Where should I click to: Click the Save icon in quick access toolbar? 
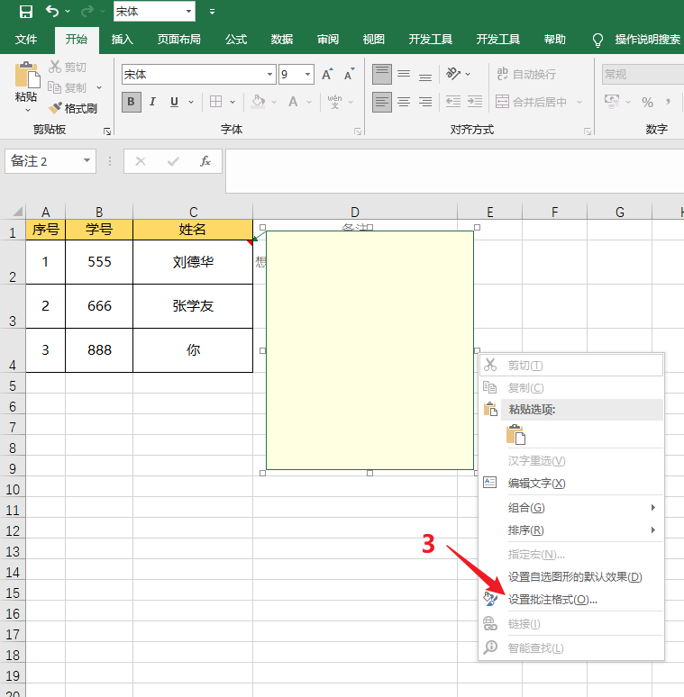pyautogui.click(x=26, y=12)
